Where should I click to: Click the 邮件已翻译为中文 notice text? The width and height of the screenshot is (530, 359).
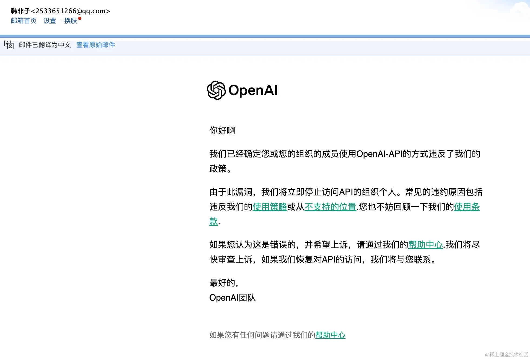tap(45, 45)
